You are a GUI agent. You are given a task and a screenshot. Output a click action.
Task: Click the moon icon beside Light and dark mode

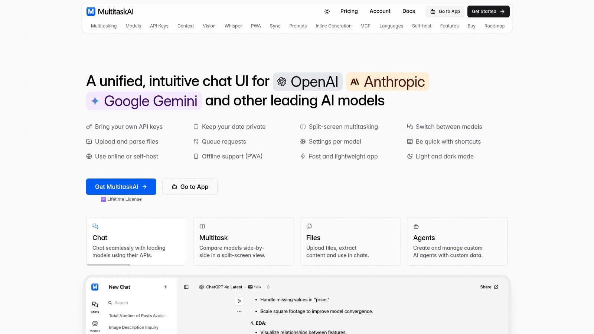tap(410, 156)
